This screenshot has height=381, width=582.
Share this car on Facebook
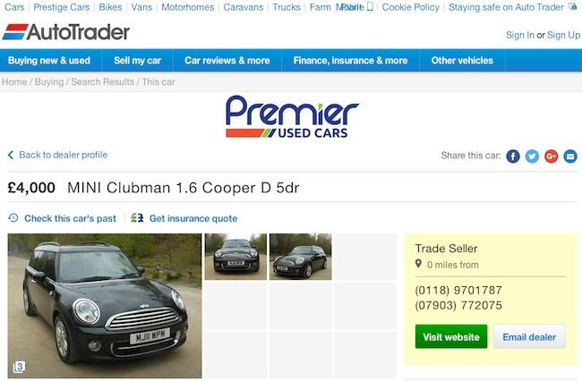coord(513,156)
